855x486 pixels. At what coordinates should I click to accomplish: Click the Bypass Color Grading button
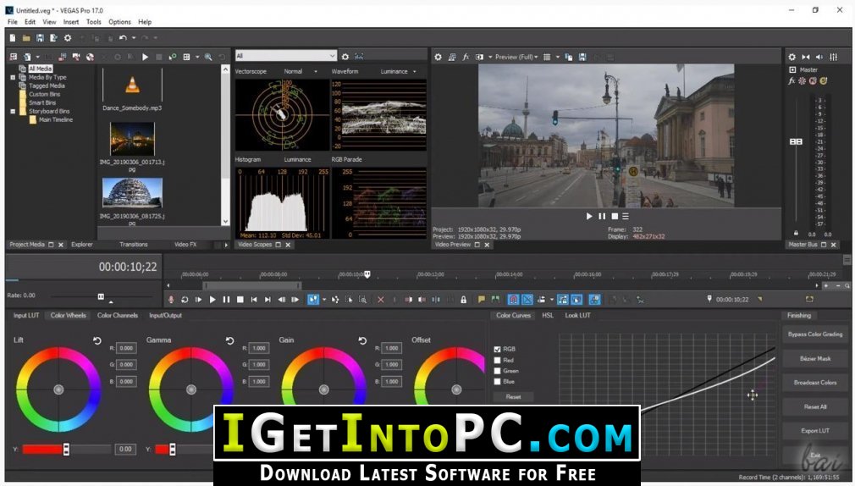point(814,334)
